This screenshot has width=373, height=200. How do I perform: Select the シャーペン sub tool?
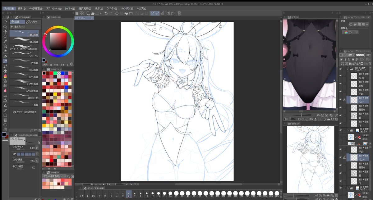click(x=24, y=55)
